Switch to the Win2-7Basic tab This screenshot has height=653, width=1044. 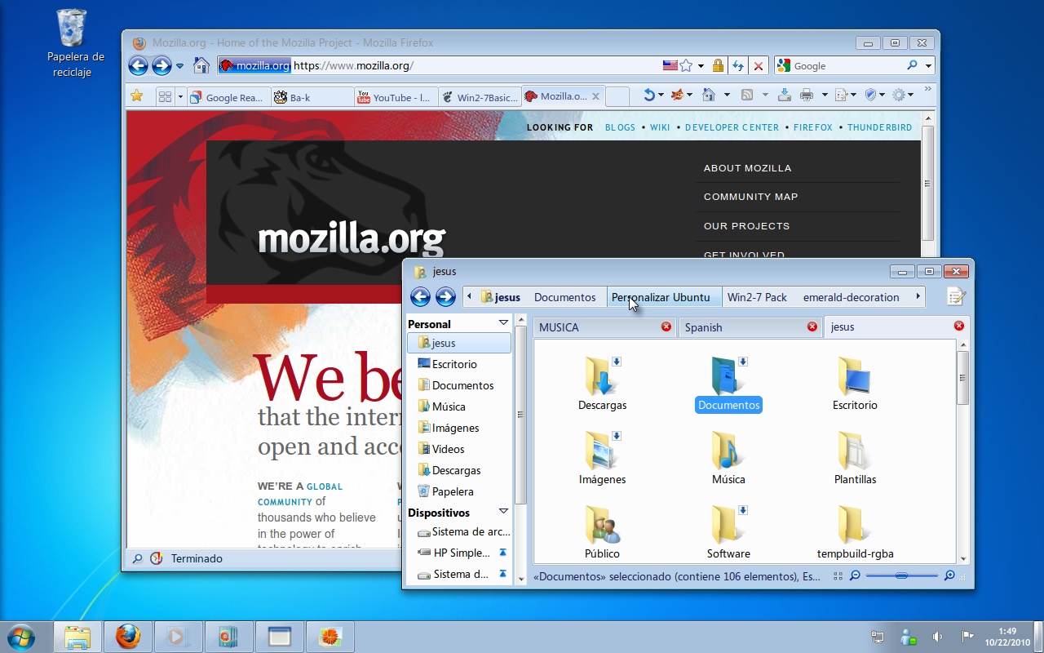point(480,97)
